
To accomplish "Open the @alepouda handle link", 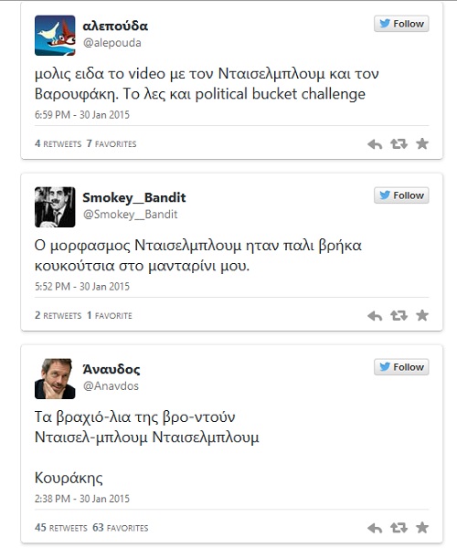I will pyautogui.click(x=112, y=43).
